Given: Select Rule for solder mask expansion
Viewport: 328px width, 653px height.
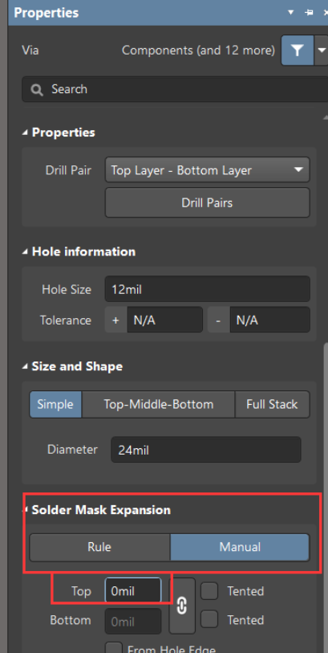Looking at the screenshot, I should click(99, 547).
